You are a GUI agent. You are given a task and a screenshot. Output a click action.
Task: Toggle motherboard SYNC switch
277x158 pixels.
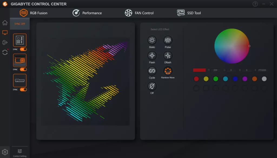(23, 49)
